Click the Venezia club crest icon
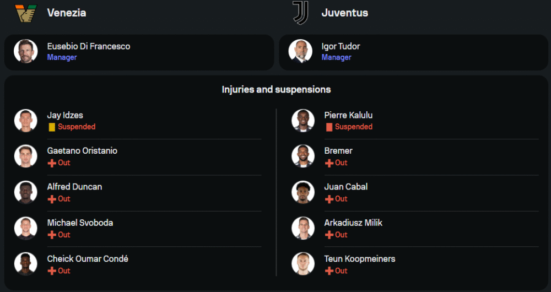The image size is (551, 292). (x=25, y=13)
